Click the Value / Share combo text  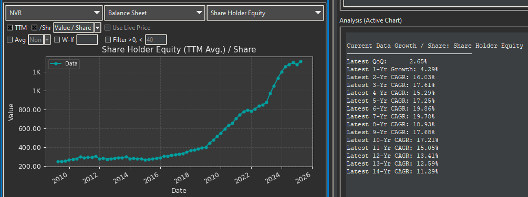coord(74,28)
